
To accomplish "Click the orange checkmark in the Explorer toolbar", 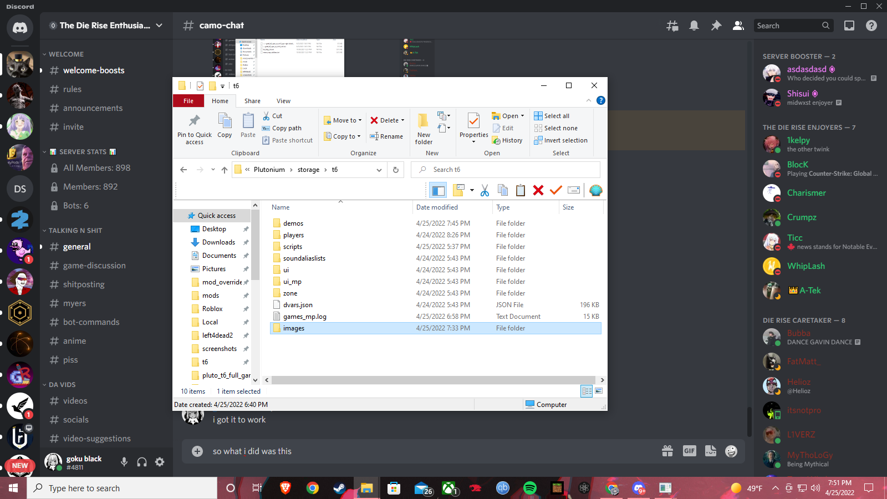I will [x=555, y=191].
